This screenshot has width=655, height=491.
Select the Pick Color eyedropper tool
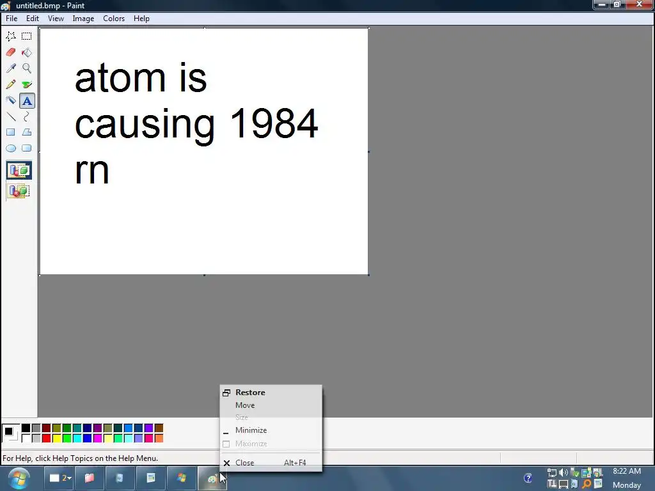click(11, 68)
